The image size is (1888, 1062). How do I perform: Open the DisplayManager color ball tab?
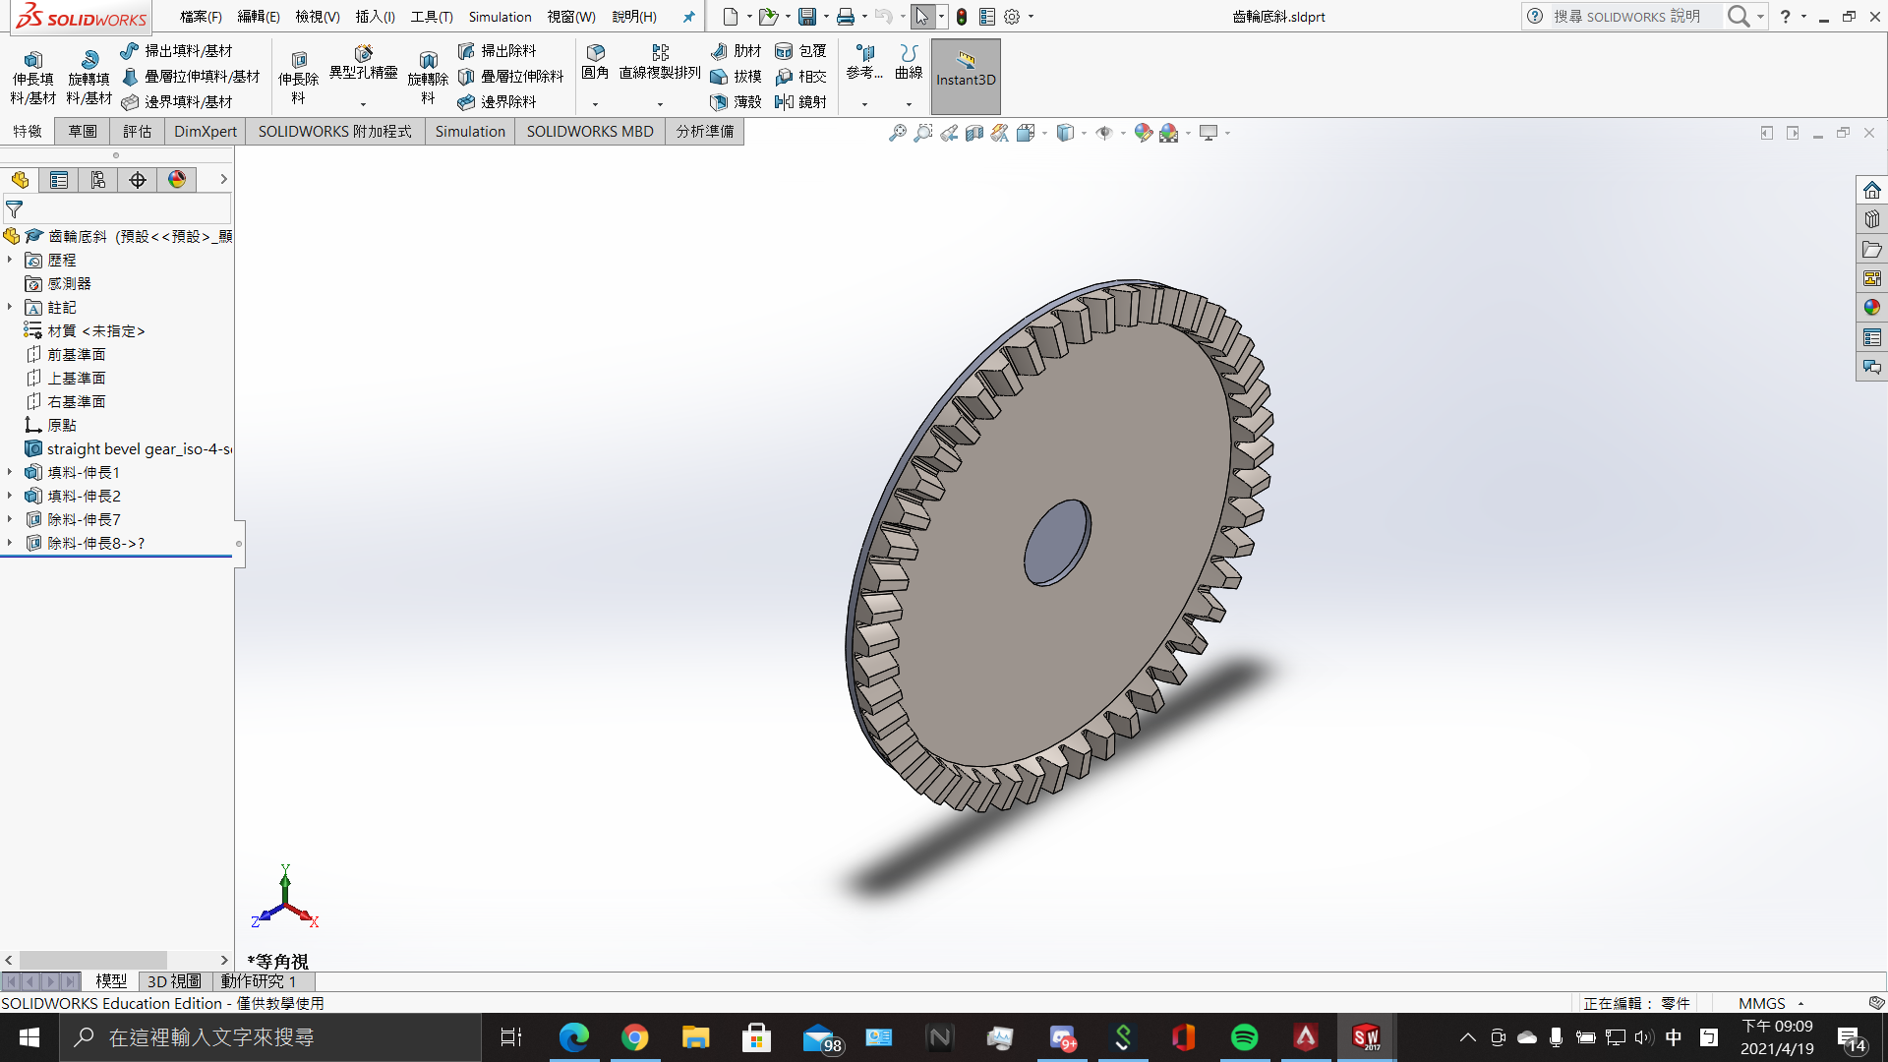[x=177, y=180]
